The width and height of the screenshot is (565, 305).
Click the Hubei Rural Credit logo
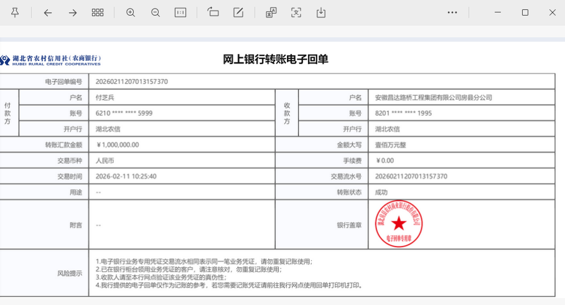50,60
